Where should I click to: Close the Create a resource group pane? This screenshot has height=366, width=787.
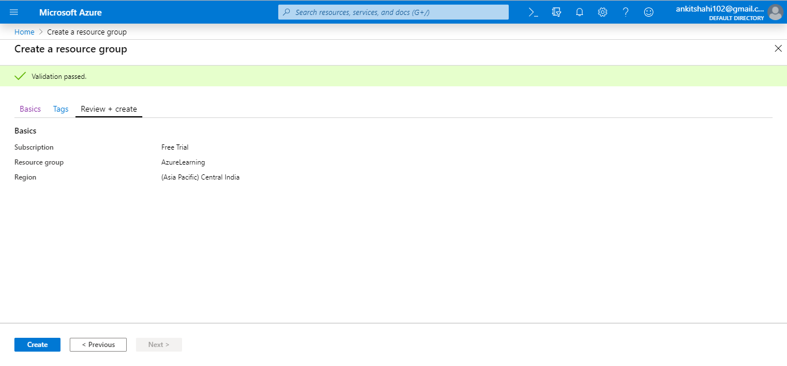pyautogui.click(x=778, y=48)
